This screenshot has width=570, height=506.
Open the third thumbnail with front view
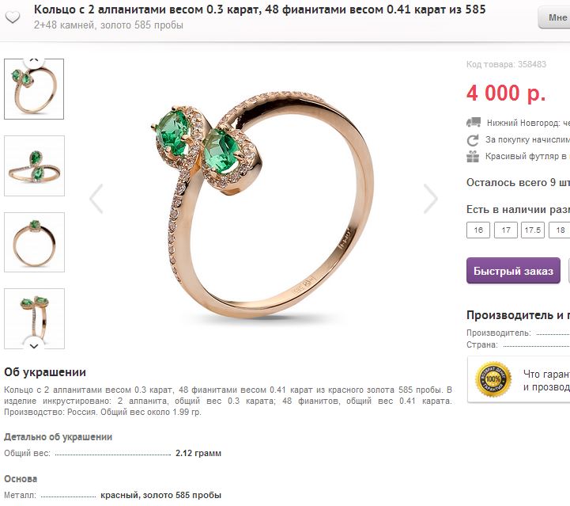tap(34, 242)
